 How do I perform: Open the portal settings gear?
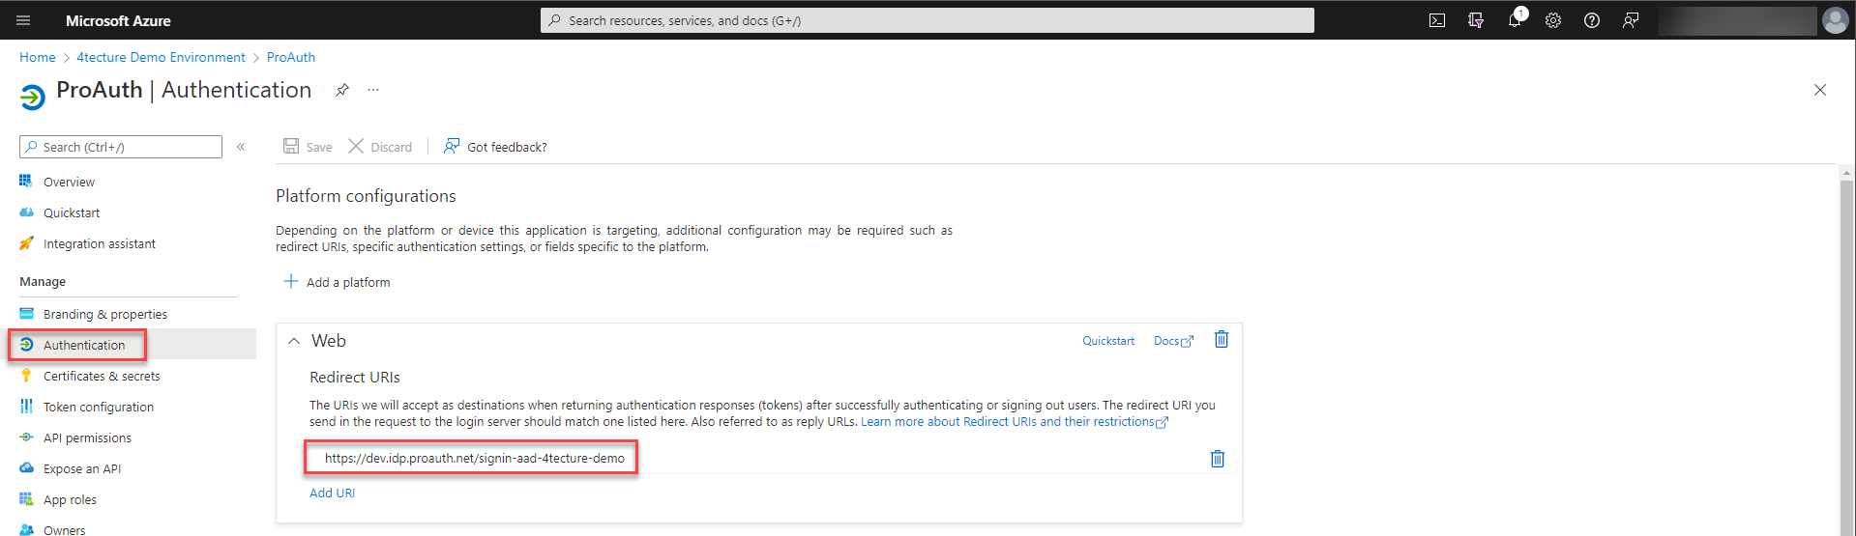[x=1553, y=20]
